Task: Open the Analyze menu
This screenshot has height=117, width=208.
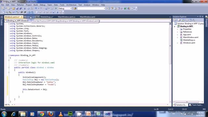Action: pyautogui.click(x=87, y=5)
